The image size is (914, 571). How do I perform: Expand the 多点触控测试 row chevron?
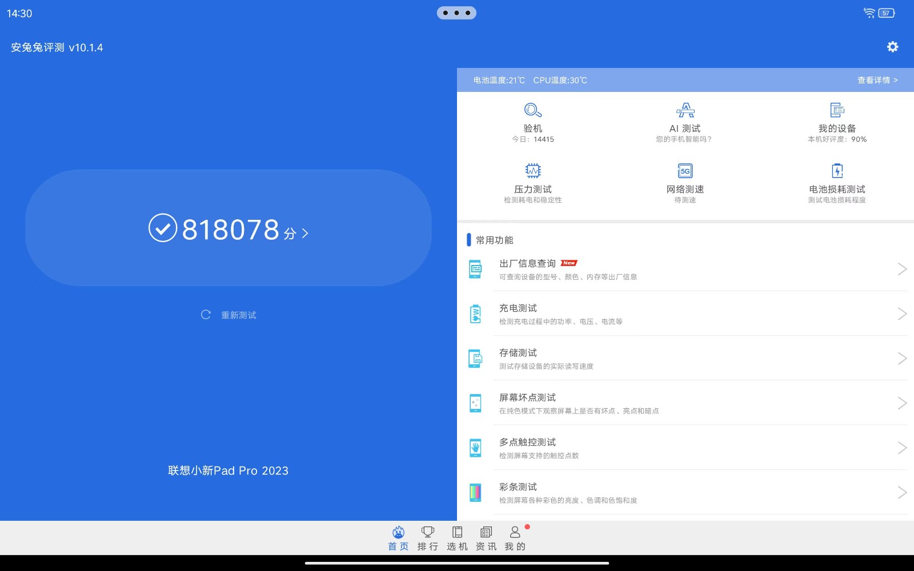click(x=902, y=448)
